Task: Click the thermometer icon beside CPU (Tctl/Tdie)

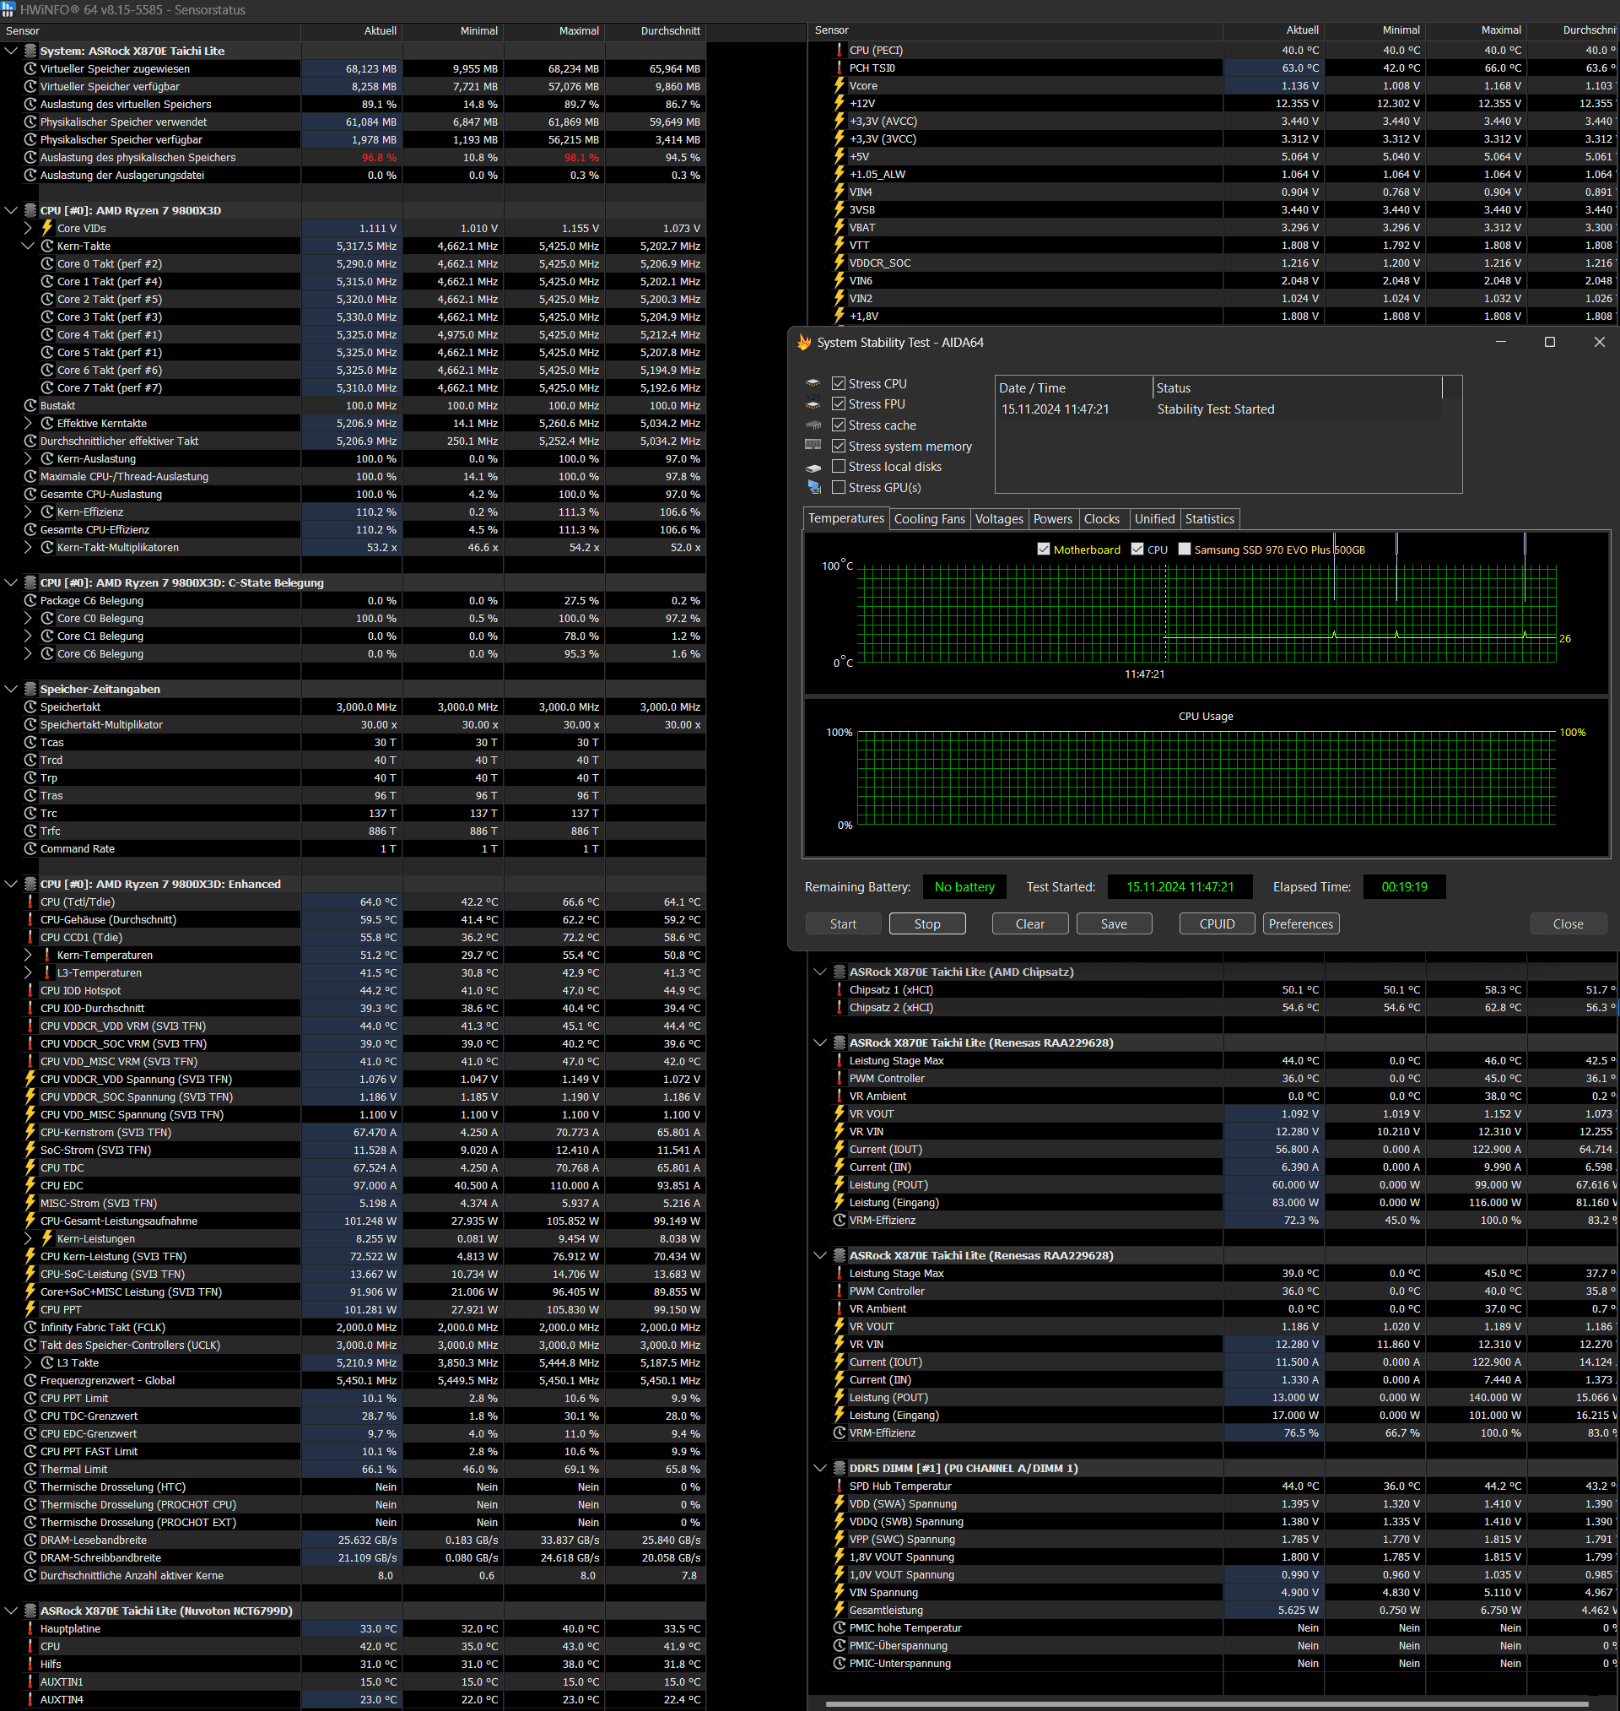Action: (x=30, y=902)
